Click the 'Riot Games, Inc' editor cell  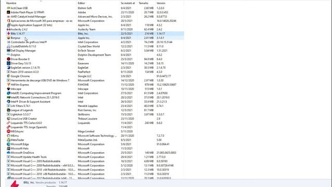87,110
